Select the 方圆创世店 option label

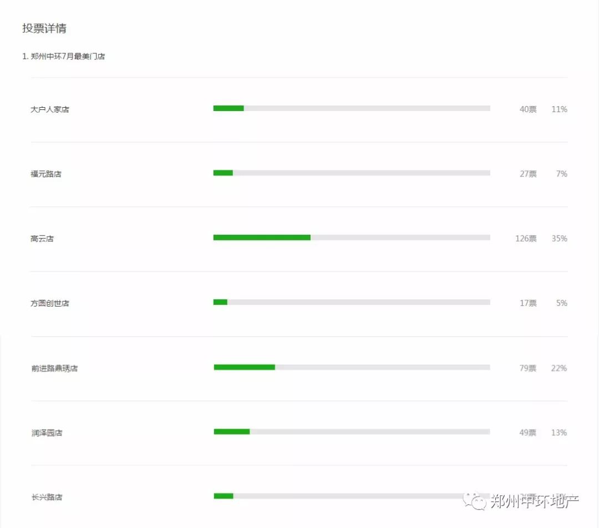click(50, 303)
